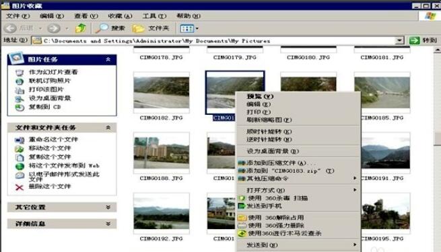441x252 pixels.
Task: Click the 图片收藏 title bar folder icon
Action: coord(5,5)
